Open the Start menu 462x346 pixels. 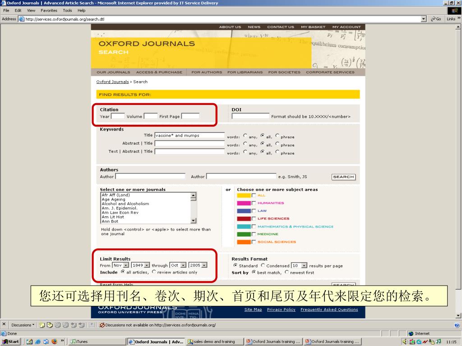tap(11, 341)
